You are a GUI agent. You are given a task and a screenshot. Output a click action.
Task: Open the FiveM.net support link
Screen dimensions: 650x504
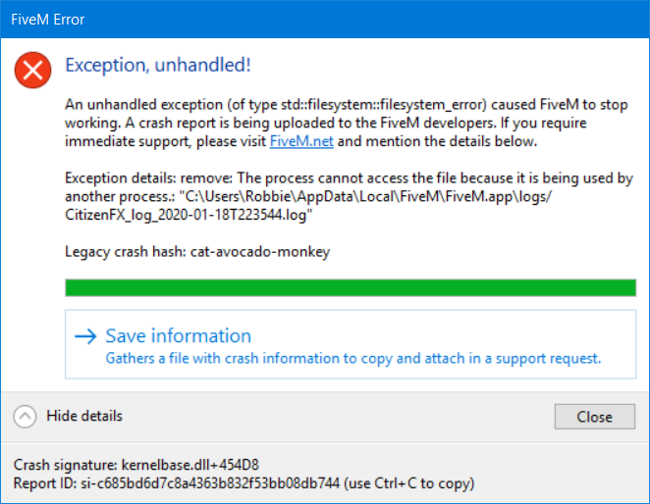(302, 141)
